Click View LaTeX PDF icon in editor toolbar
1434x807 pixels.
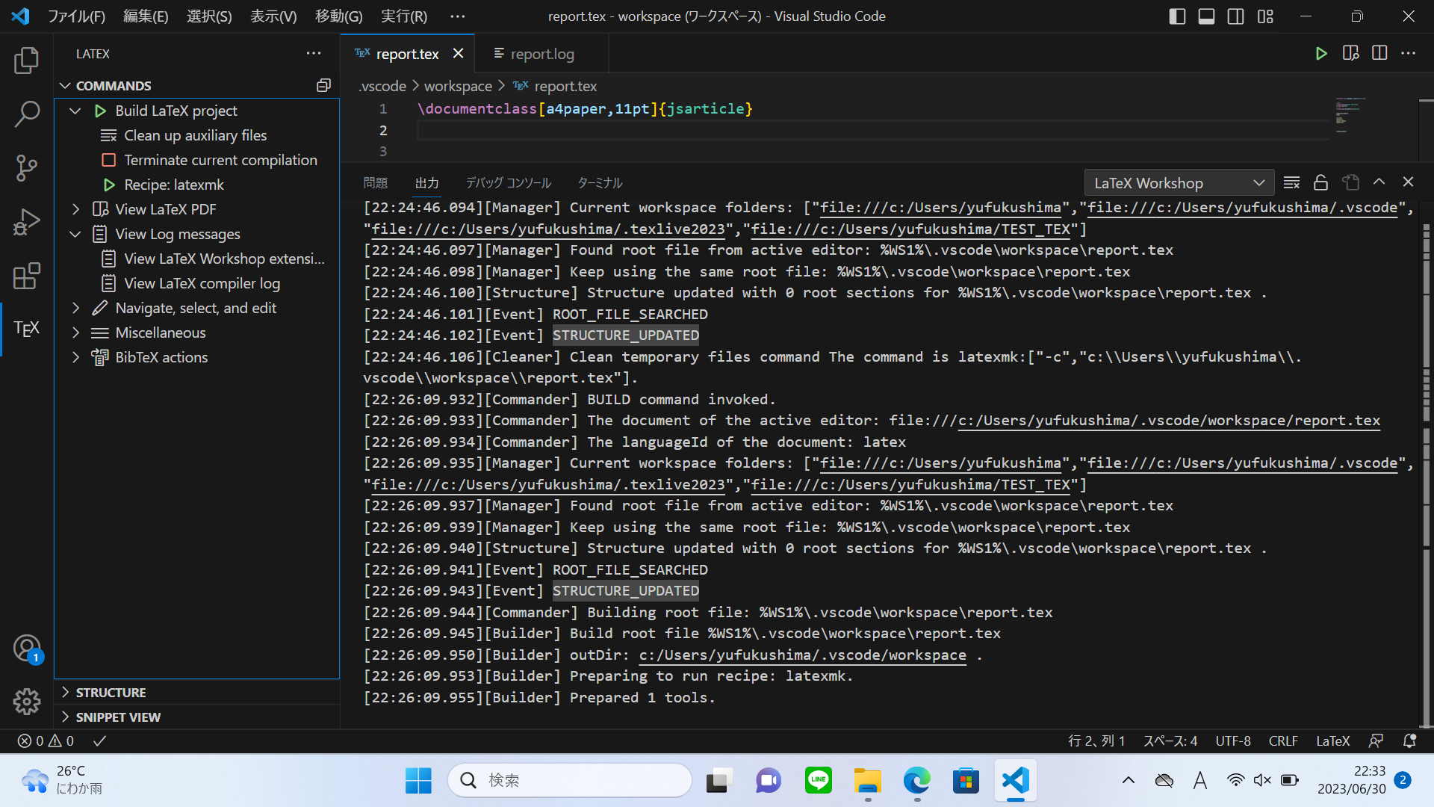point(1350,54)
